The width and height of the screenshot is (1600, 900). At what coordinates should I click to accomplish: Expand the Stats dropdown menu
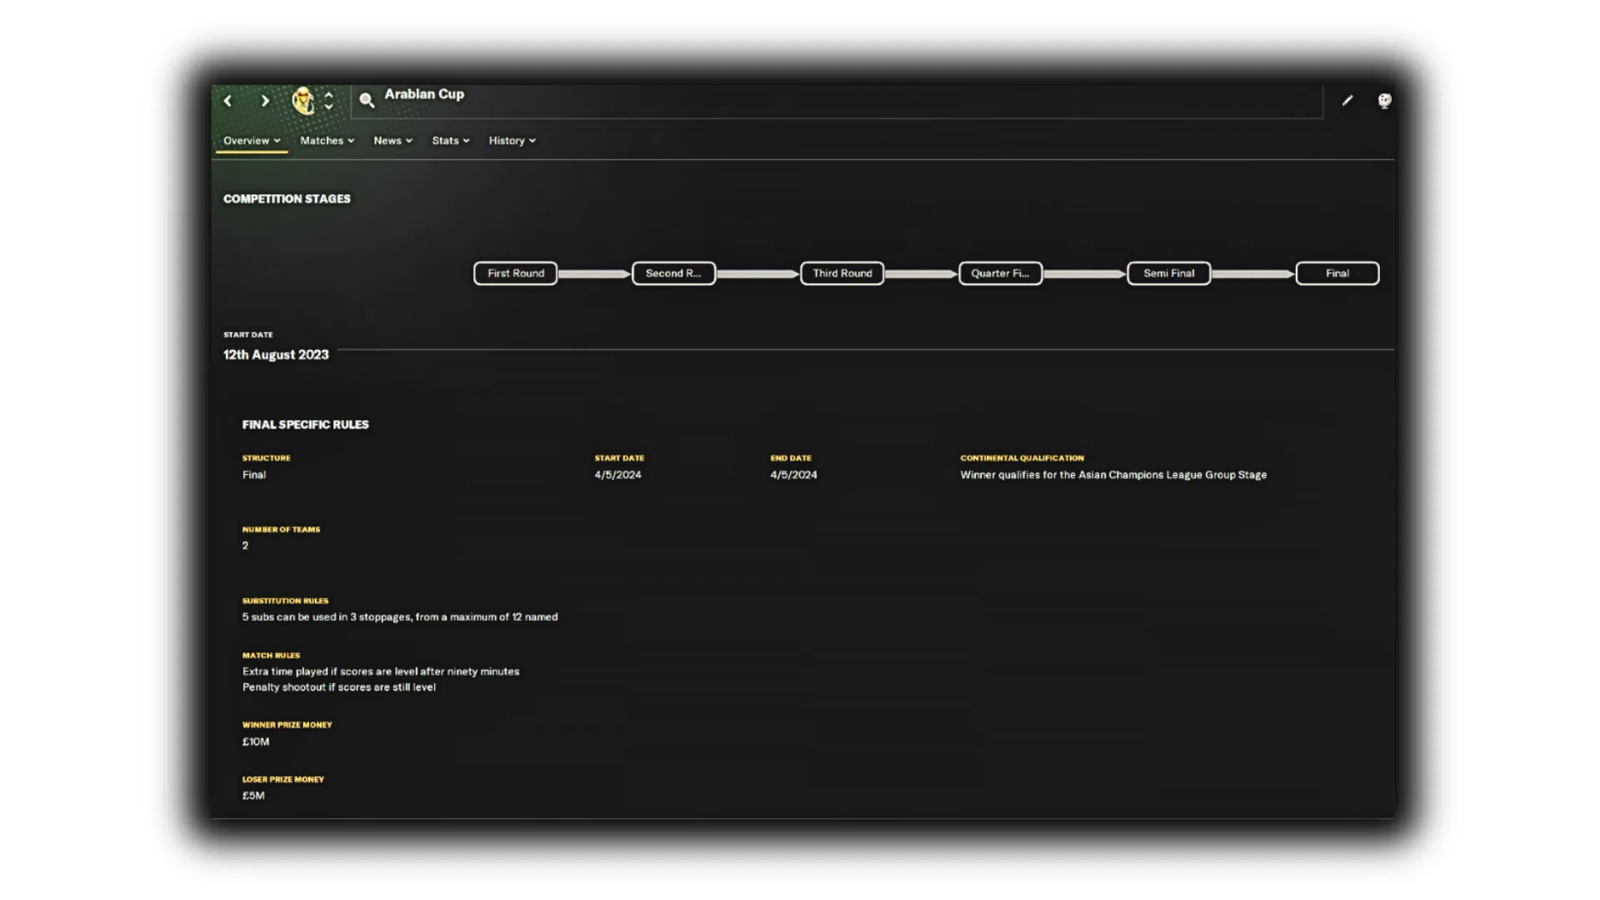click(451, 141)
